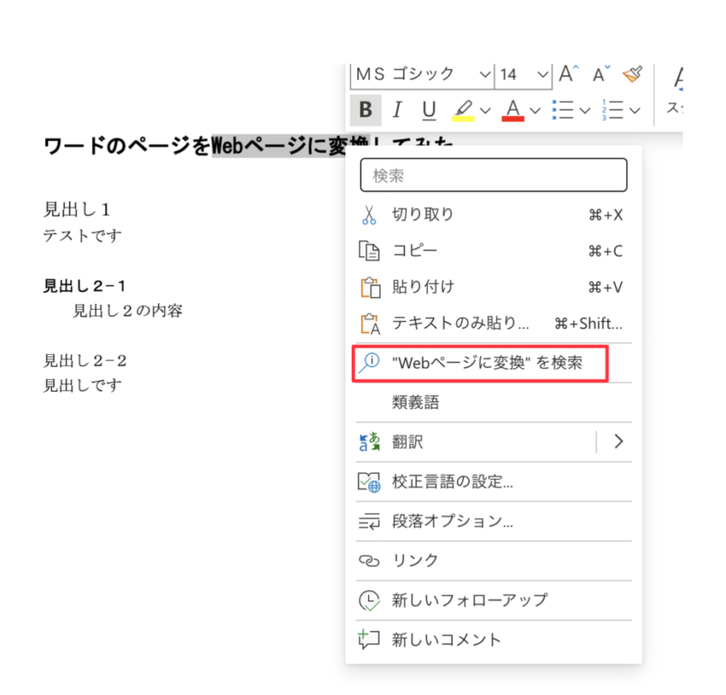Click heading 見出し２−２
This screenshot has height=695, width=726.
[x=85, y=360]
